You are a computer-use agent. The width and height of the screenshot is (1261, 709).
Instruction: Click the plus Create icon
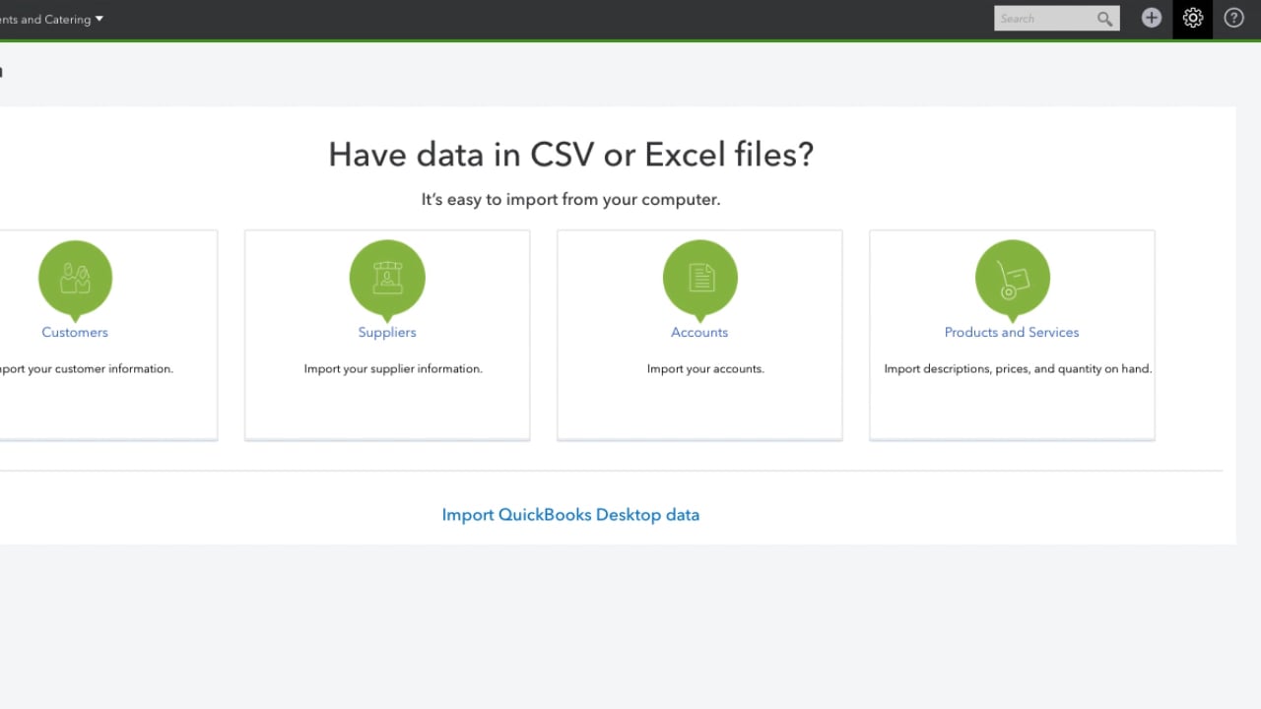1151,19
